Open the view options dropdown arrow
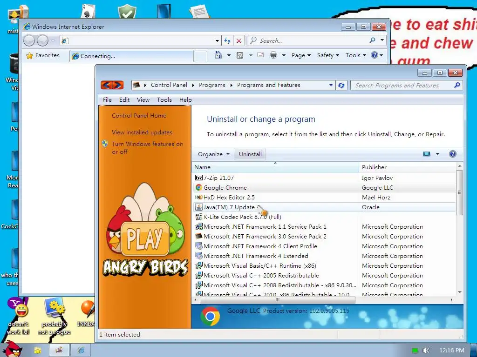Viewport: 477px width, 357px height. pyautogui.click(x=437, y=154)
